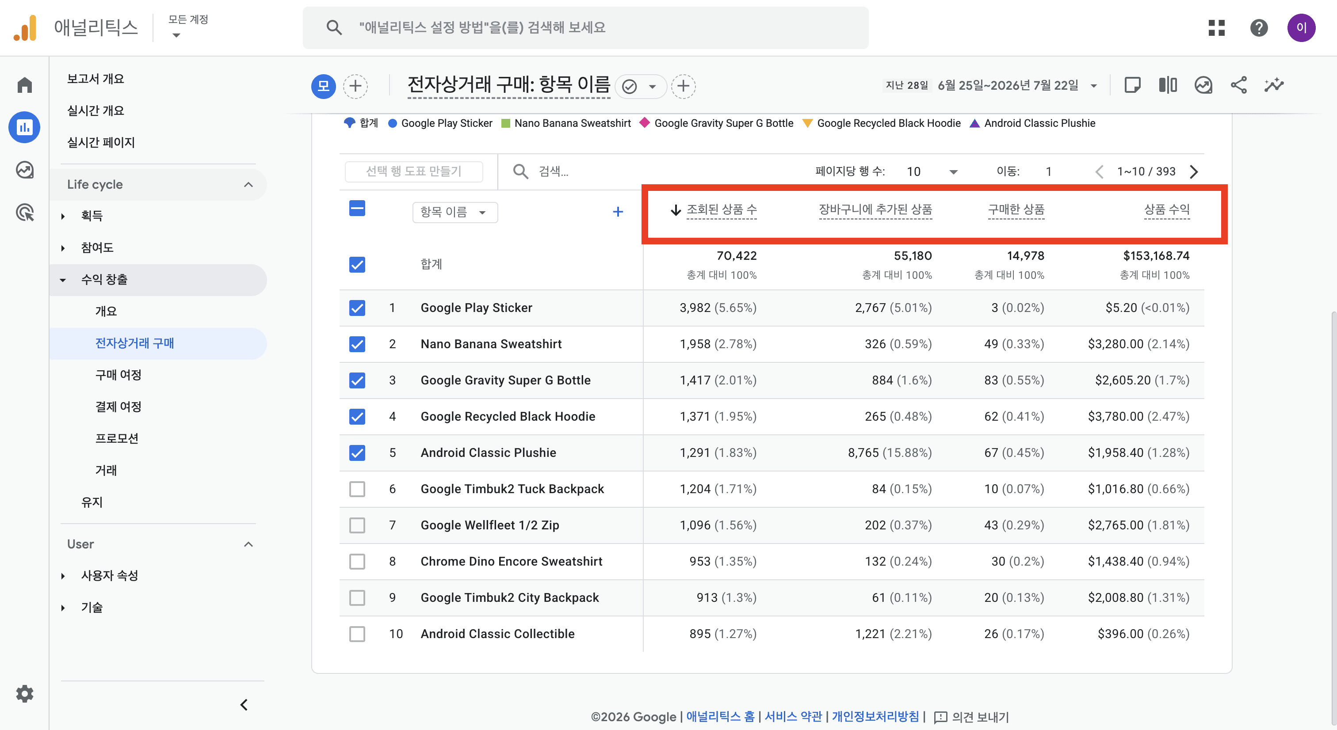Open the purple account avatar
This screenshot has width=1337, height=730.
(1301, 27)
